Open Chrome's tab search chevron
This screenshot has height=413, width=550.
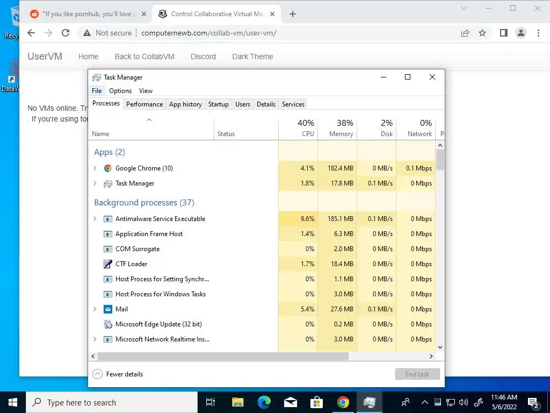pos(464,8)
